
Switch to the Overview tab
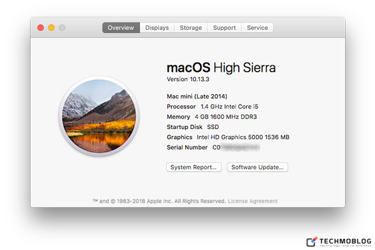coord(121,27)
